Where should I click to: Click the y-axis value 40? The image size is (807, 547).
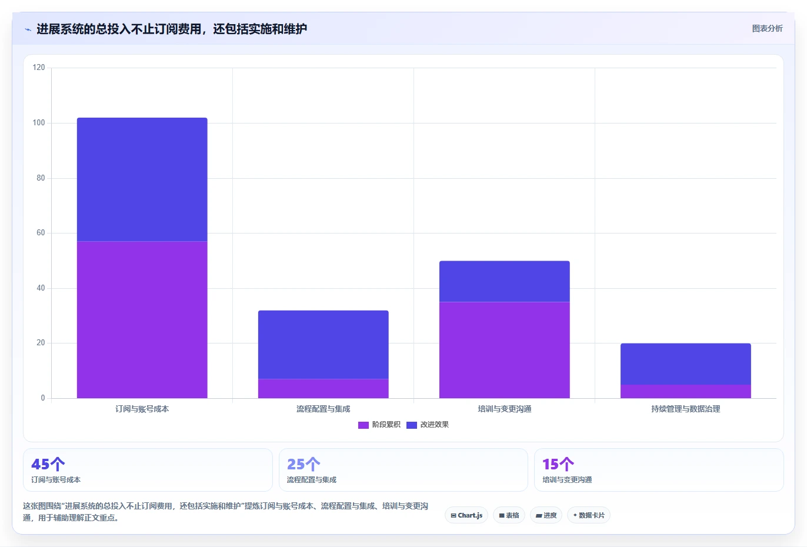click(41, 288)
